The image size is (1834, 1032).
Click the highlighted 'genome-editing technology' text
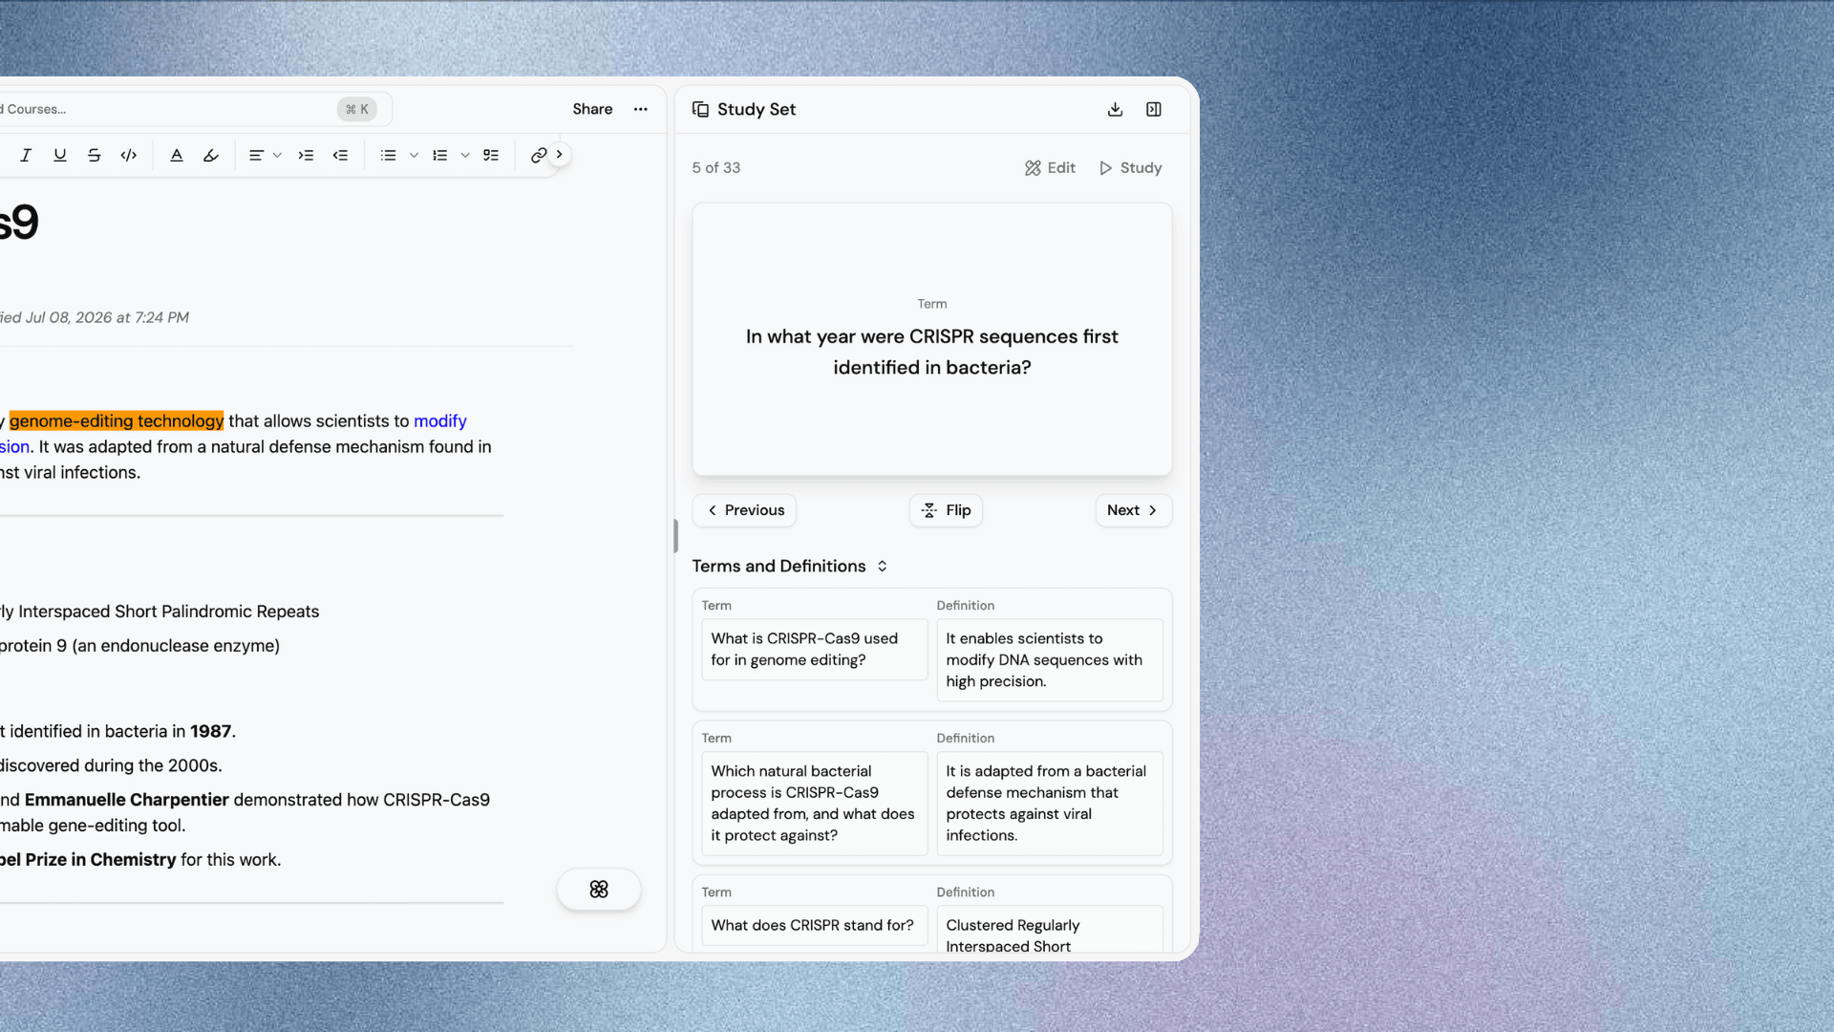click(x=117, y=420)
